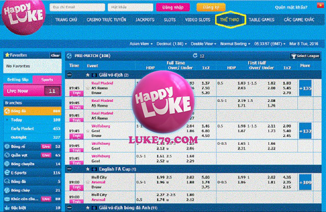Expand the Today branch arrow
The height and width of the screenshot is (212, 326).
pyautogui.click(x=7, y=120)
